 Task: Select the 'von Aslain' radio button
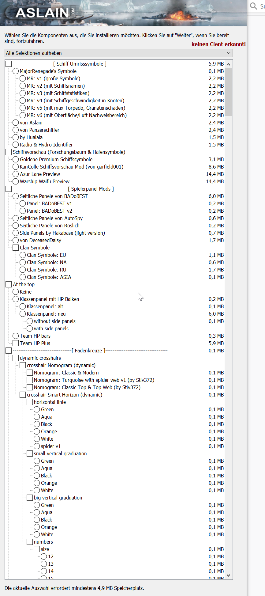(16, 123)
